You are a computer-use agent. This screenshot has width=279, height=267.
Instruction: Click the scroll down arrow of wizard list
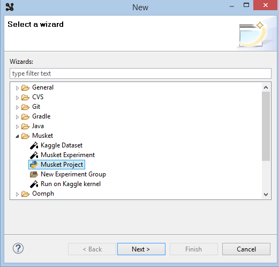(266, 194)
